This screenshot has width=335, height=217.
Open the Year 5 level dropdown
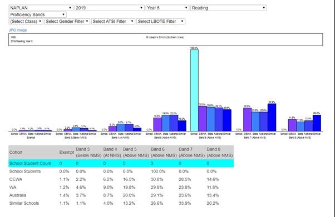point(167,8)
